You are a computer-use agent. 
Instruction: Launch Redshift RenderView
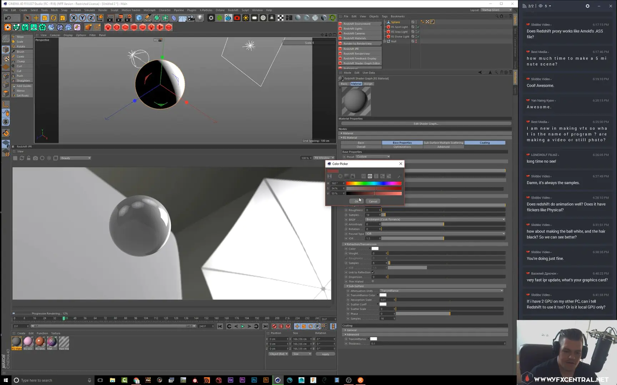[360, 53]
